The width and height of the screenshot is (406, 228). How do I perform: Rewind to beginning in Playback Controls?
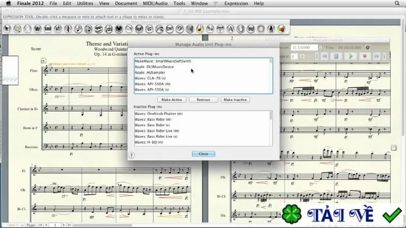pos(324,56)
